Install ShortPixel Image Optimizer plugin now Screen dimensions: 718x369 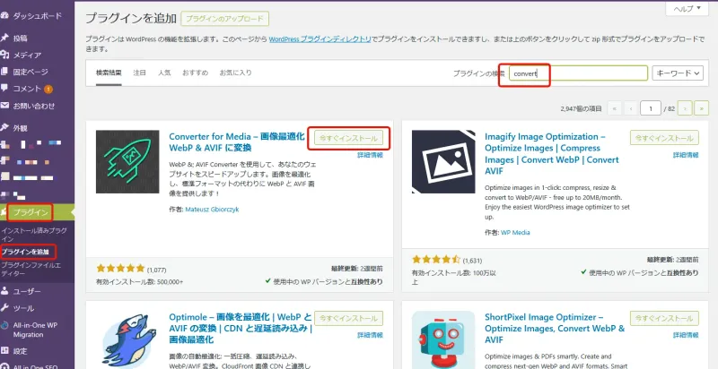664,318
